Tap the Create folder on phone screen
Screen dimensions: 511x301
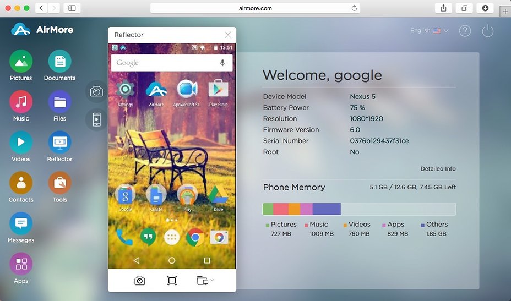tap(156, 198)
